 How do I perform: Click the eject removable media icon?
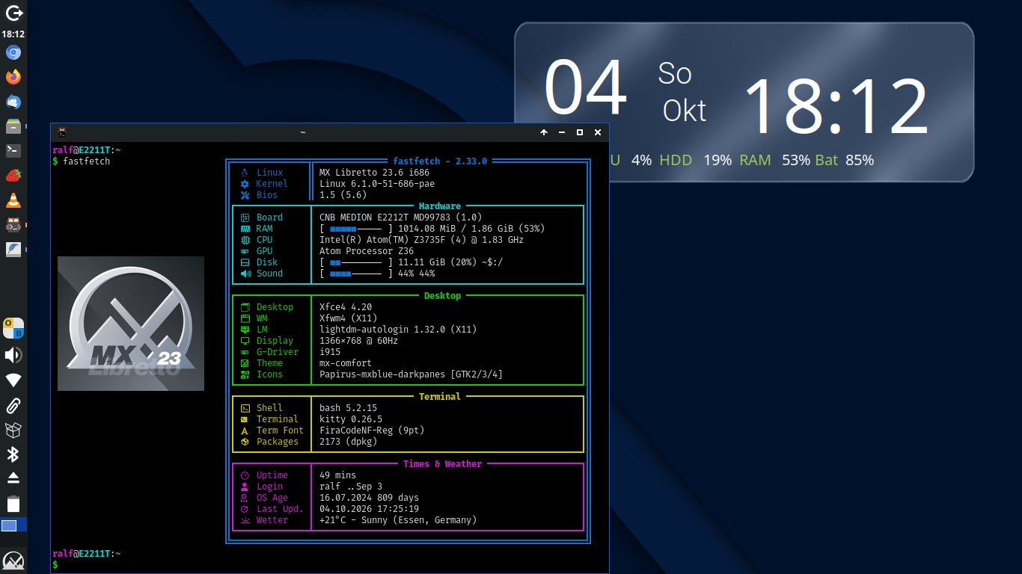click(13, 478)
